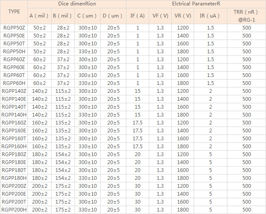Click the 'Elctrical ParameterR' header cell

196,4
